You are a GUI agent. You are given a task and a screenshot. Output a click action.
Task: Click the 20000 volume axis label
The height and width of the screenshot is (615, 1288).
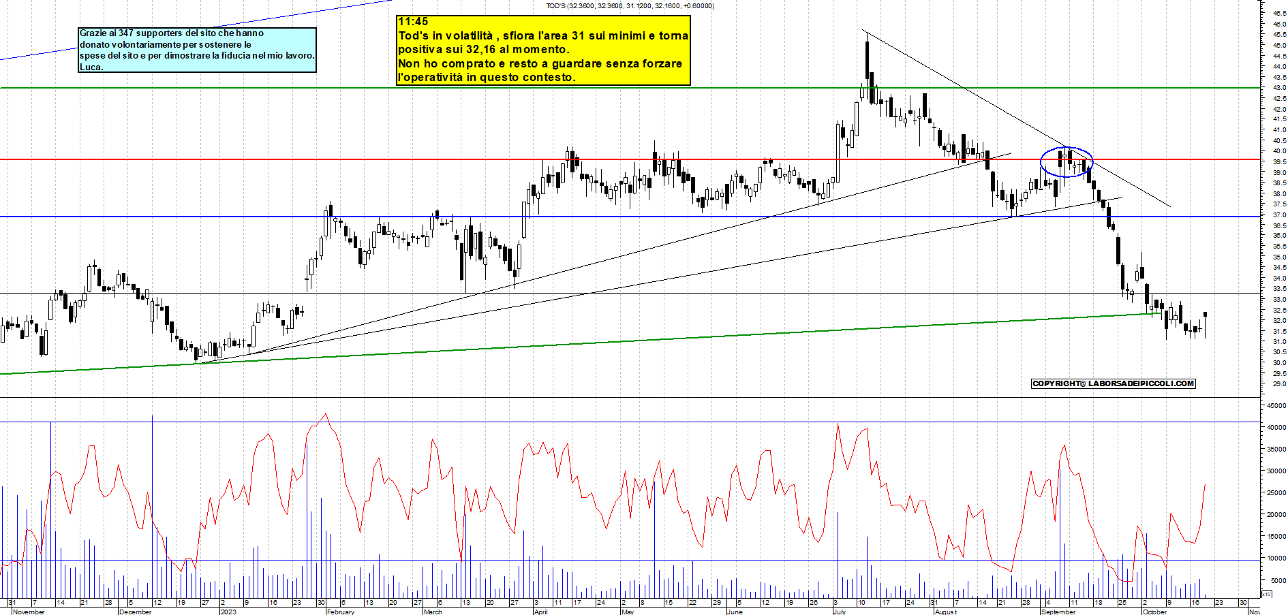1276,514
